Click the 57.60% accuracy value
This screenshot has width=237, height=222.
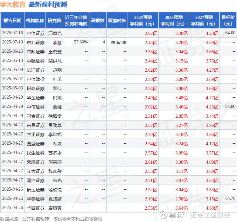pyautogui.click(x=81, y=42)
